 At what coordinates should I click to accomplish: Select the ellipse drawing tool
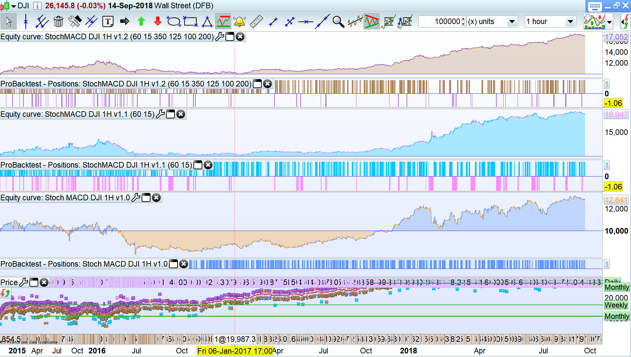pos(174,22)
